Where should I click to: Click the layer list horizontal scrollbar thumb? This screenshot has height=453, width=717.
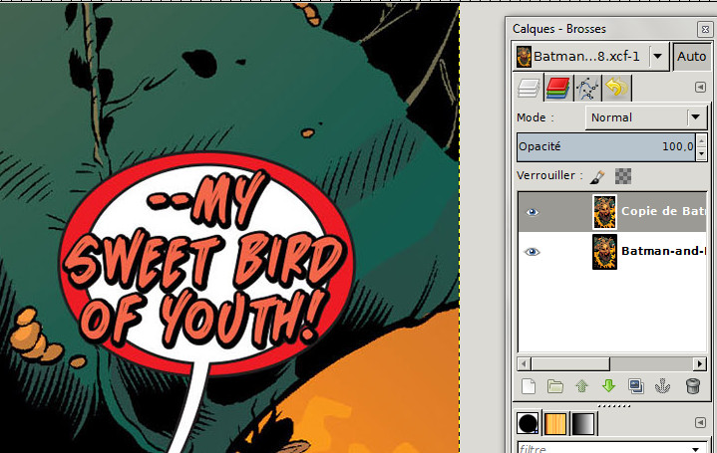[570, 364]
